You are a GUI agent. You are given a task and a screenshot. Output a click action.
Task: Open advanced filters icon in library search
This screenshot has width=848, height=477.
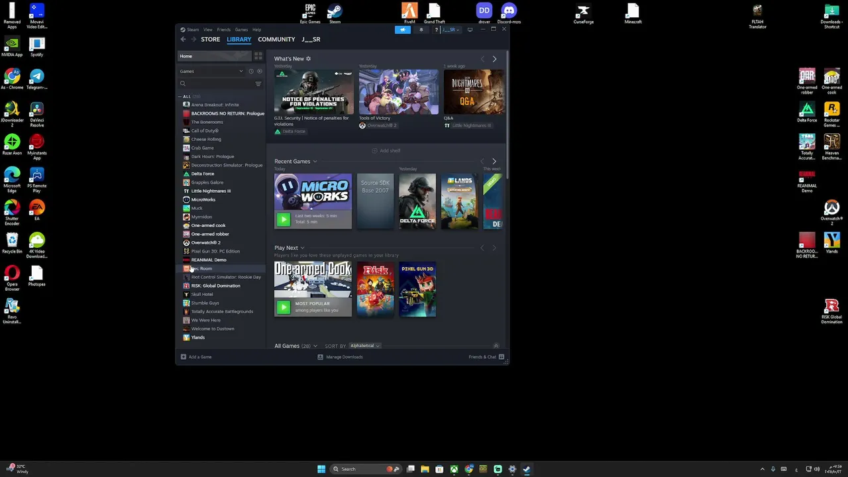click(258, 83)
